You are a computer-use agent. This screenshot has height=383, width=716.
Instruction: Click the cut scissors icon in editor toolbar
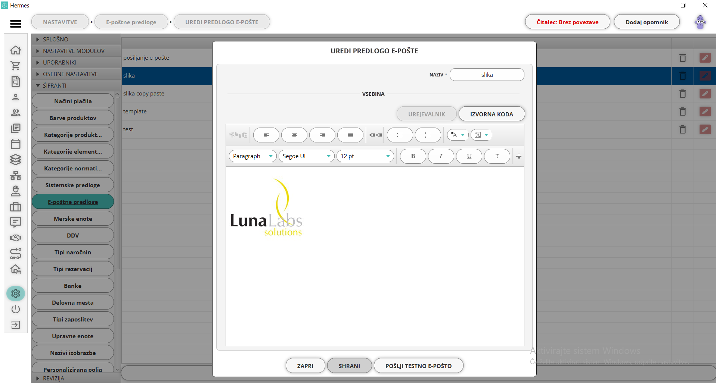[x=232, y=135]
